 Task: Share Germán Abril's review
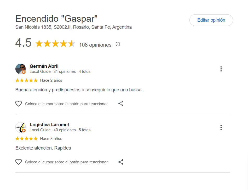pyautogui.click(x=121, y=104)
